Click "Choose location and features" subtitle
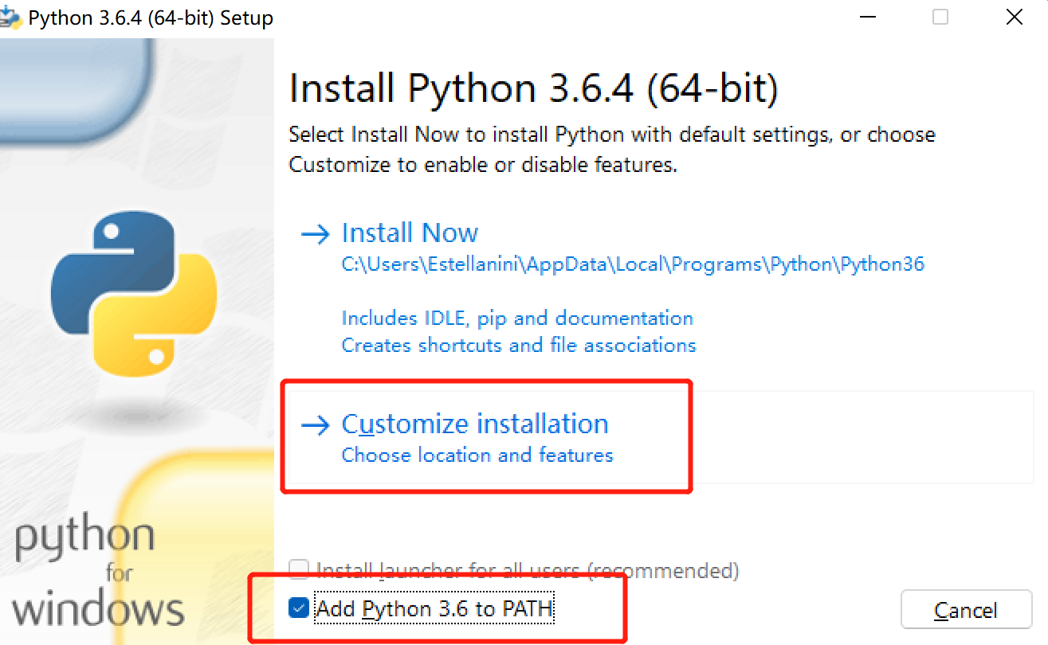 coord(477,455)
